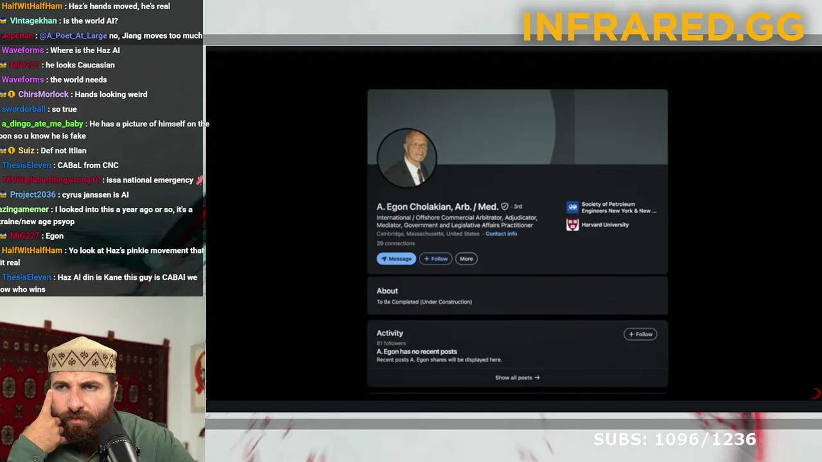Screen dimensions: 822x462
Task: Click the Harvard University crest logo
Action: [x=572, y=225]
